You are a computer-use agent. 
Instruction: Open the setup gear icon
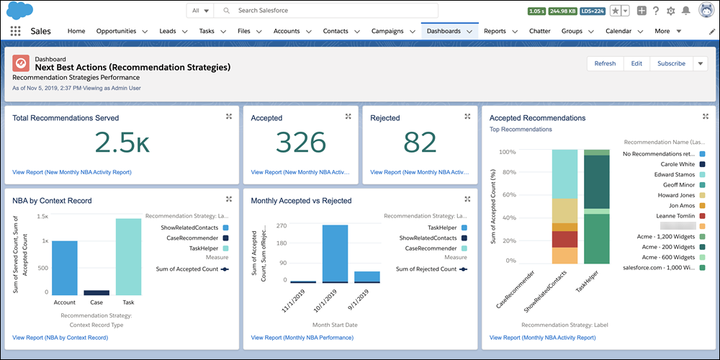[x=670, y=11]
